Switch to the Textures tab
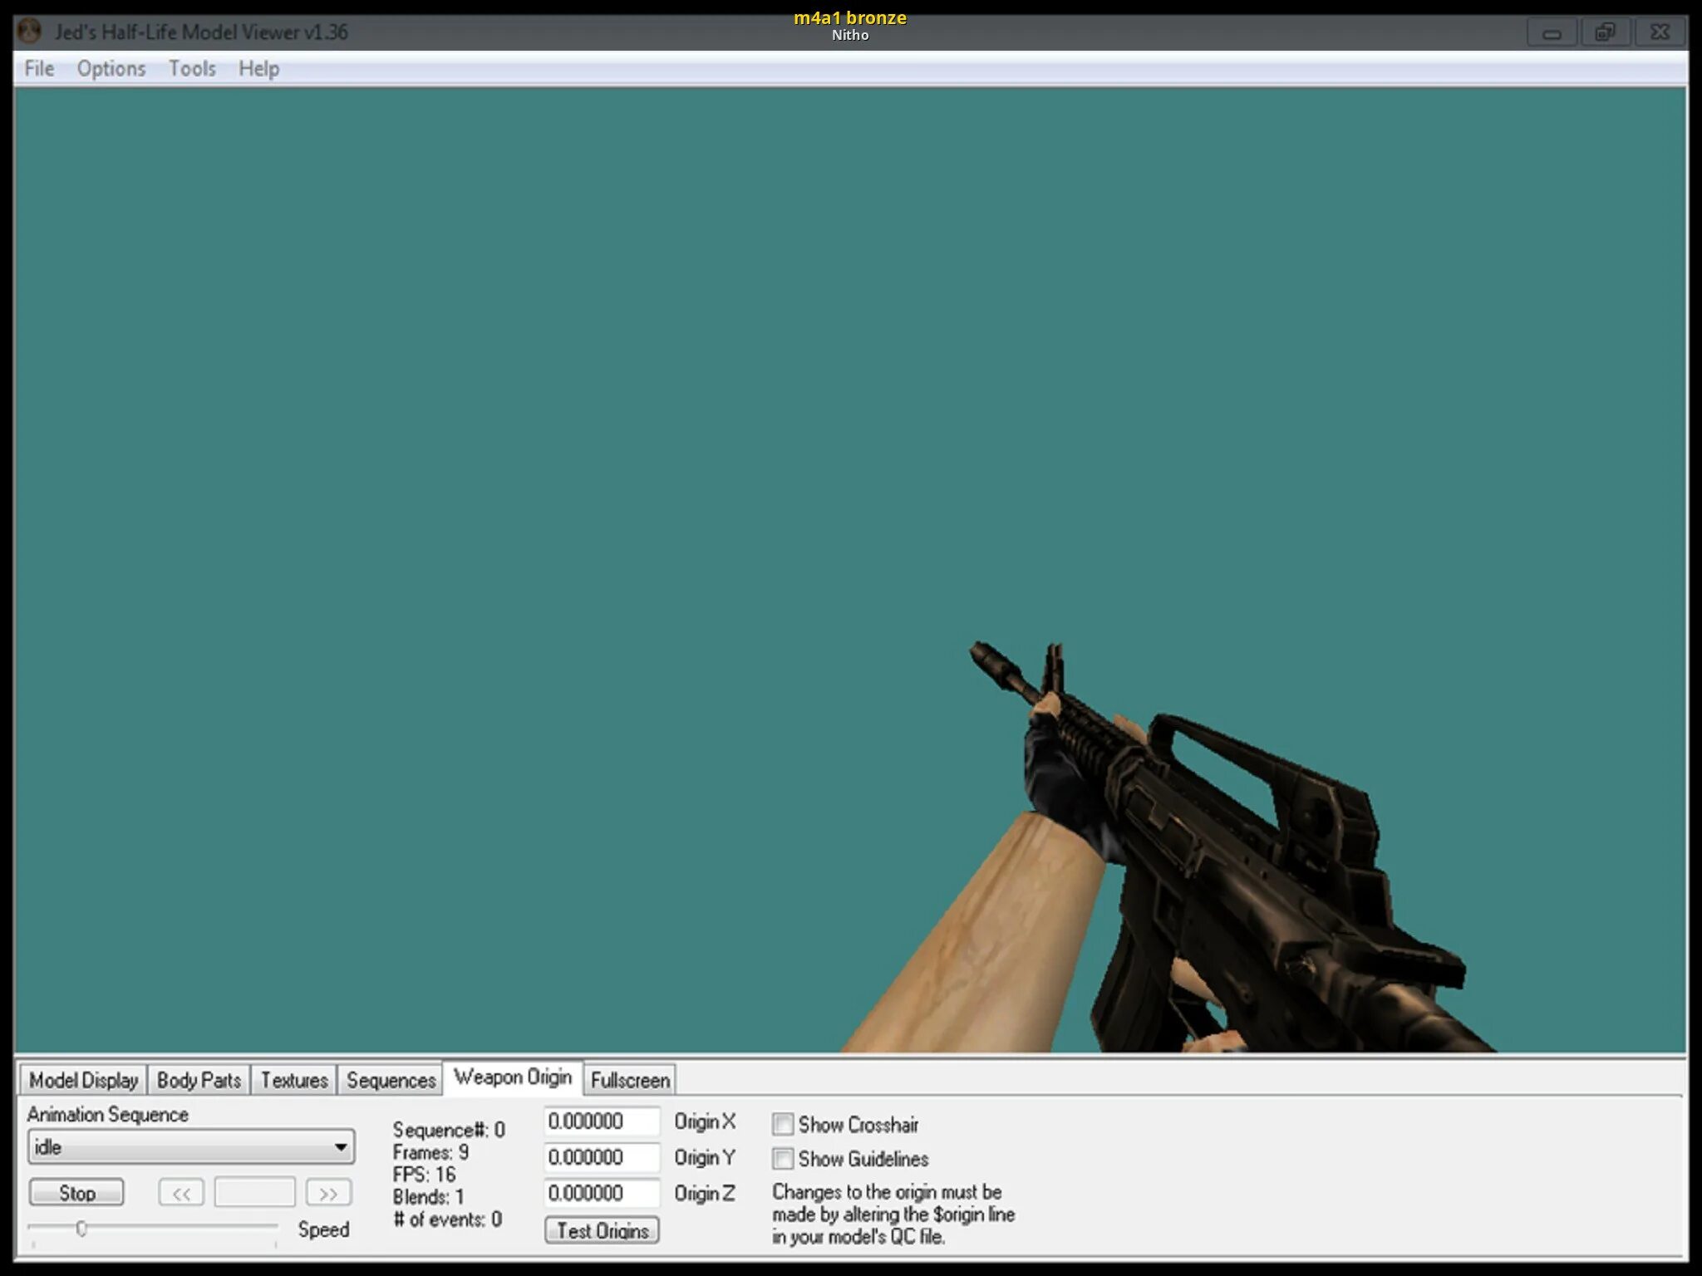Image resolution: width=1702 pixels, height=1276 pixels. 294,1080
